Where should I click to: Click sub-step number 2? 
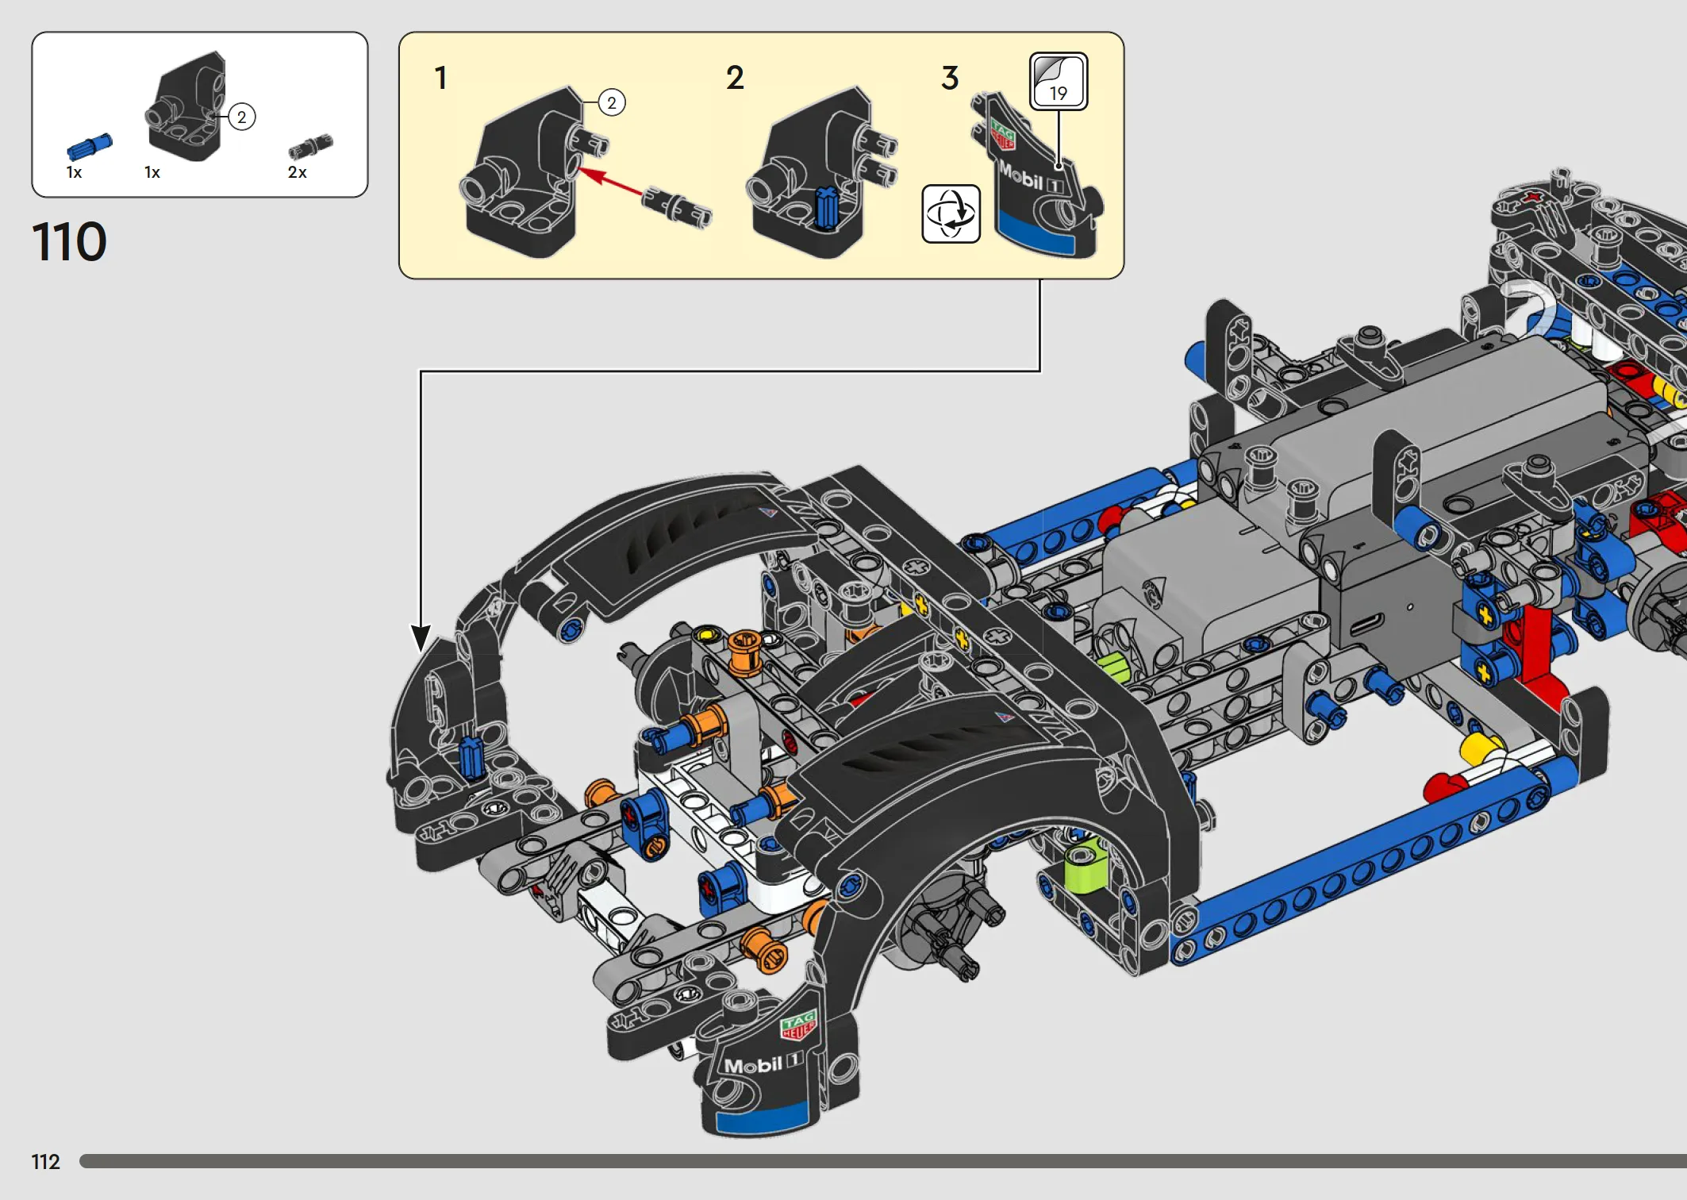click(735, 78)
